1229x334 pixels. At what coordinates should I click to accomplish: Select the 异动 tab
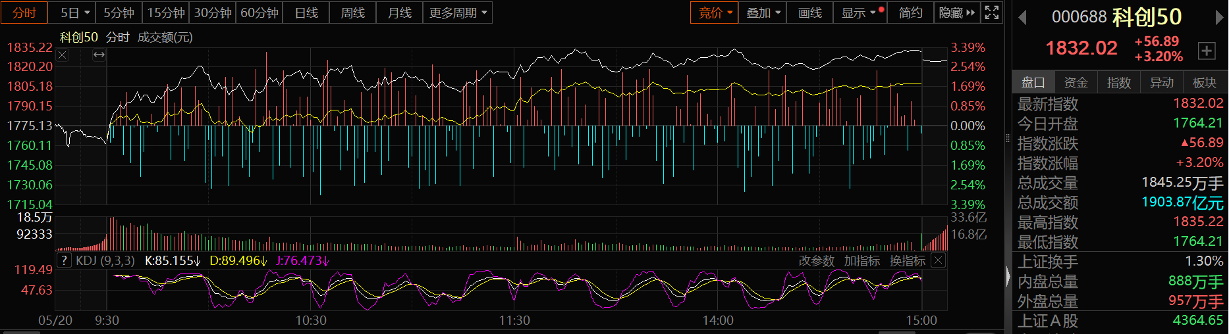1162,82
